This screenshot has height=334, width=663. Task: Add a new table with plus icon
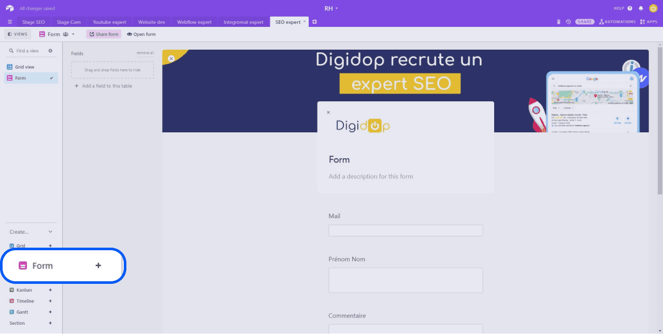coord(314,22)
